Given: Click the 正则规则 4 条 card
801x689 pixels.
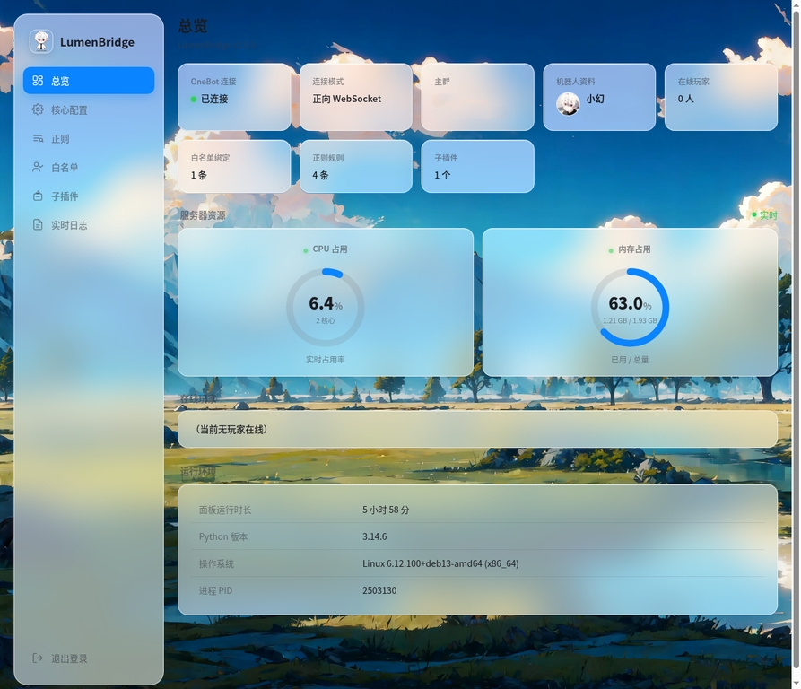Looking at the screenshot, I should click(356, 167).
